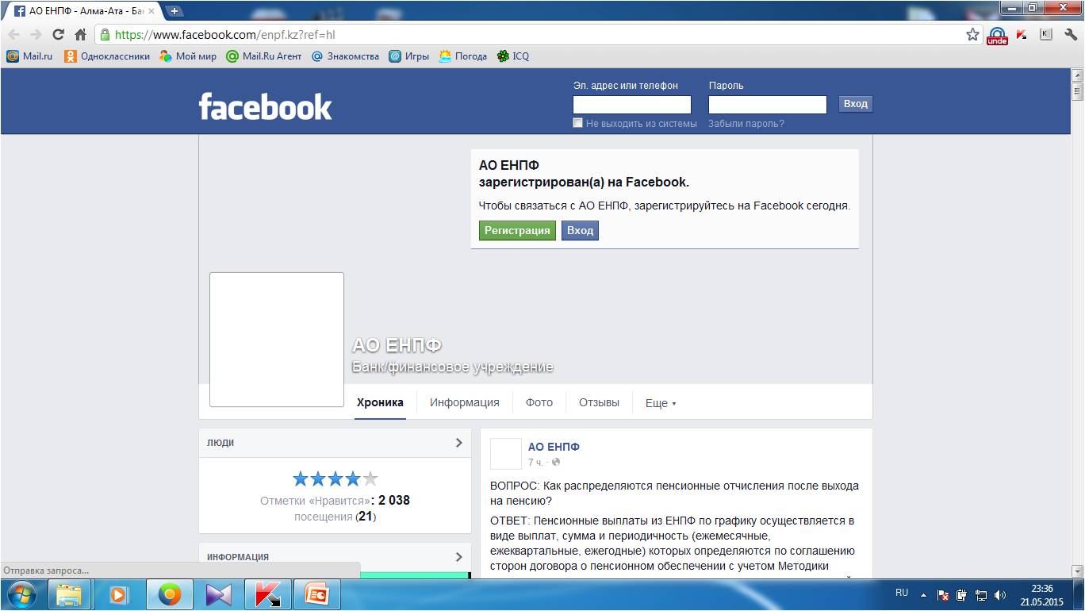Close the АО ЕНПФ browser tab
The height and width of the screenshot is (611, 1085).
[151, 11]
